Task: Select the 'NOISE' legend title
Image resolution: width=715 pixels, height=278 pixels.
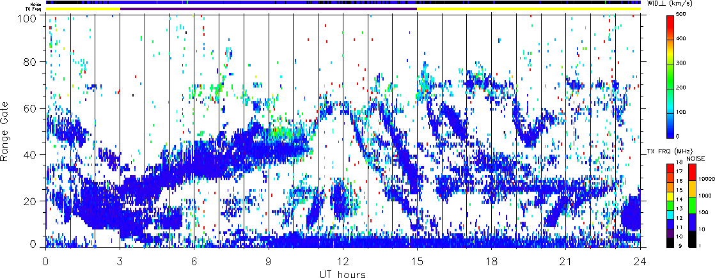Action: pyautogui.click(x=695, y=158)
